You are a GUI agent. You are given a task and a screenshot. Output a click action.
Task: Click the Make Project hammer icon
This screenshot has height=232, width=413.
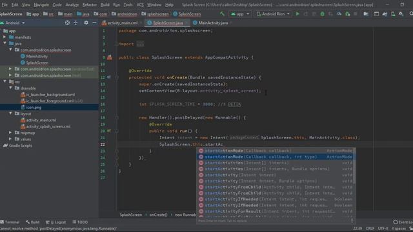click(x=222, y=14)
